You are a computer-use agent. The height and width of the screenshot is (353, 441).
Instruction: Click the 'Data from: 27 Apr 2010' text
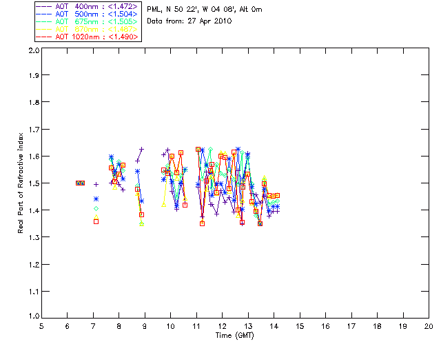pyautogui.click(x=189, y=21)
